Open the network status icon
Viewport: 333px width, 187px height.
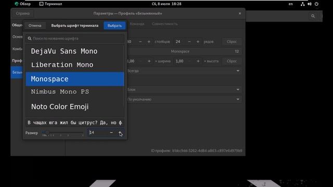coord(303,4)
